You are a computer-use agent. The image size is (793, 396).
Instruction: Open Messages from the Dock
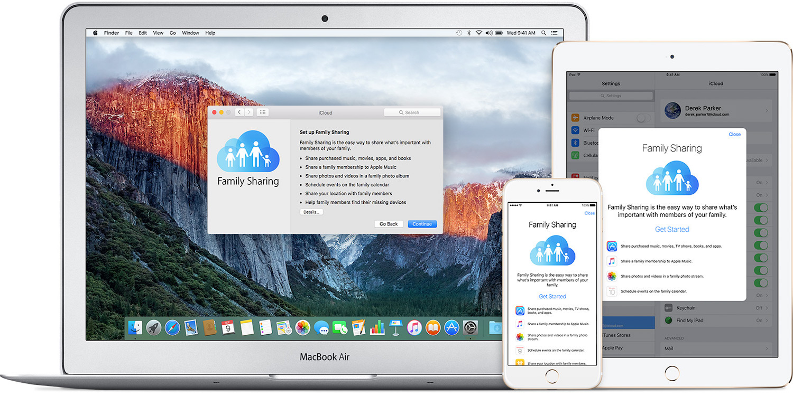(x=322, y=328)
